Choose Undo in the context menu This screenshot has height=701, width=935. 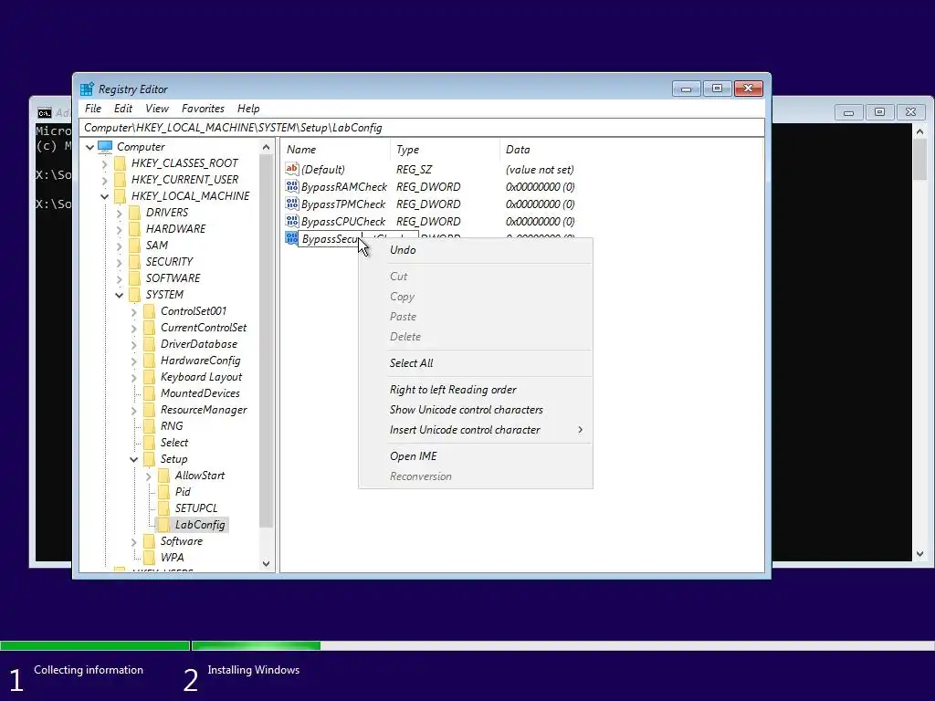pyautogui.click(x=475, y=250)
